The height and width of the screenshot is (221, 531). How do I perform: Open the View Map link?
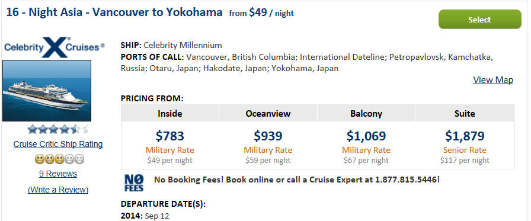(x=492, y=80)
